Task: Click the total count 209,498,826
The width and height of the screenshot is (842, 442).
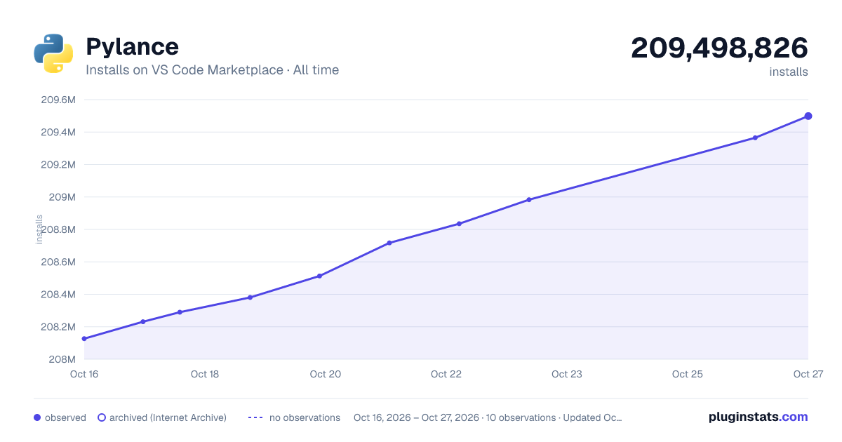Action: click(x=719, y=48)
